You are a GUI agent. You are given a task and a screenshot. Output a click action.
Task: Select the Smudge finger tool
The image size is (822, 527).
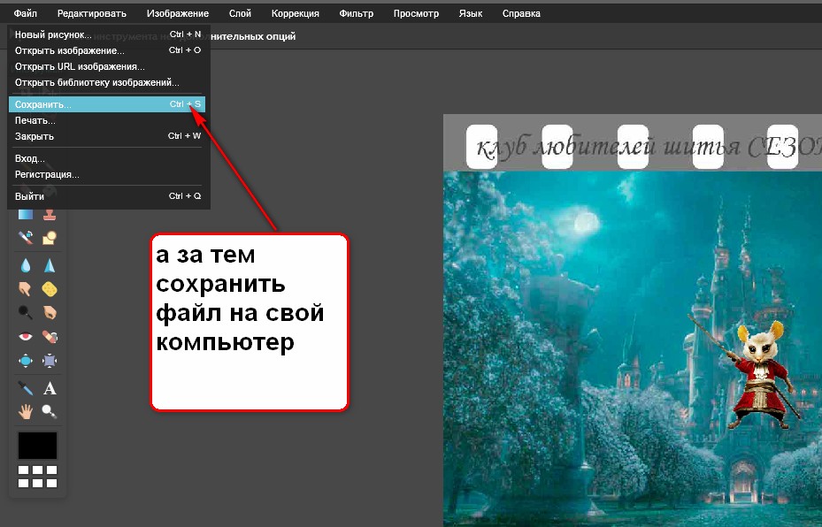(26, 289)
